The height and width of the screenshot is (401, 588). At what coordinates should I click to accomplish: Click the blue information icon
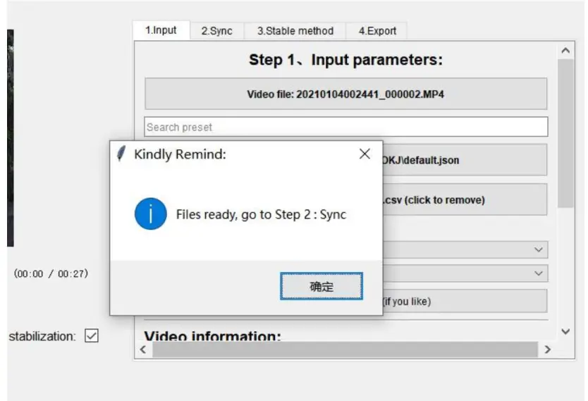(x=151, y=214)
